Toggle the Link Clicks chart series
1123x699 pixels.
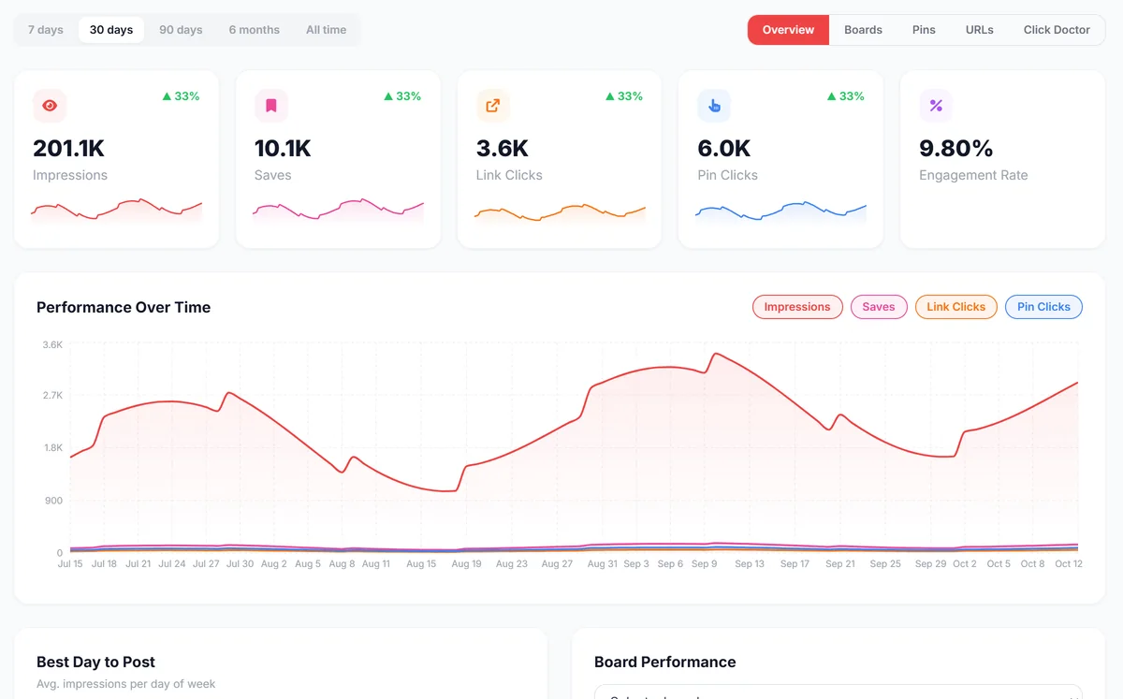point(956,307)
